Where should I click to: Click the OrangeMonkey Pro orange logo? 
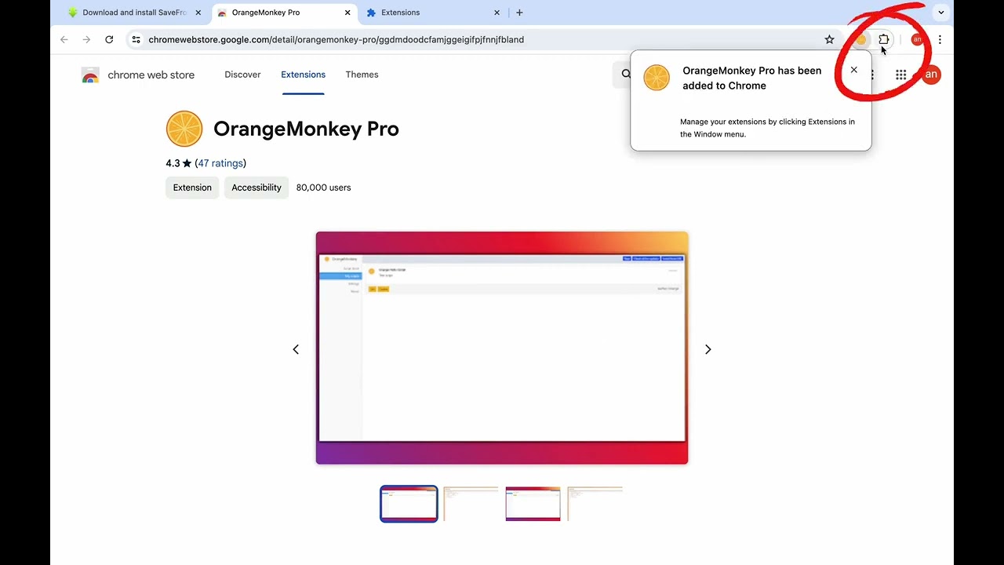point(184,129)
